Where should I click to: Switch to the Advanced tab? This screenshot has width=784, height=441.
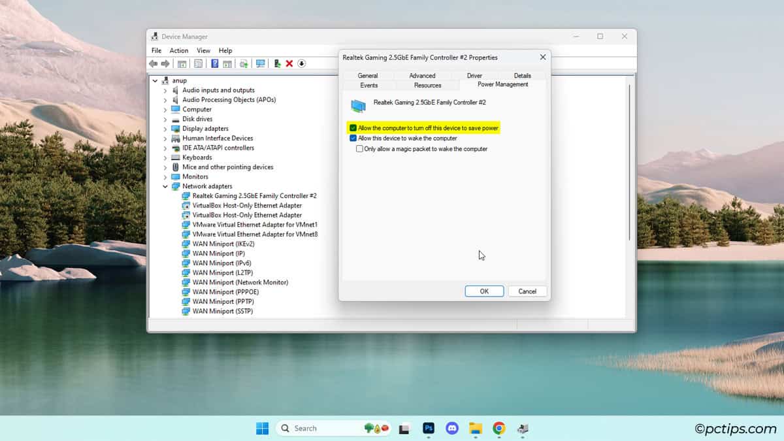[x=422, y=76]
